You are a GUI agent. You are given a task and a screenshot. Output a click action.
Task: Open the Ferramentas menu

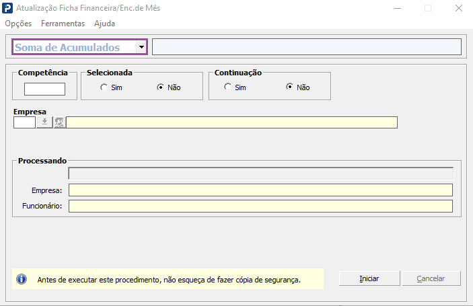(63, 24)
